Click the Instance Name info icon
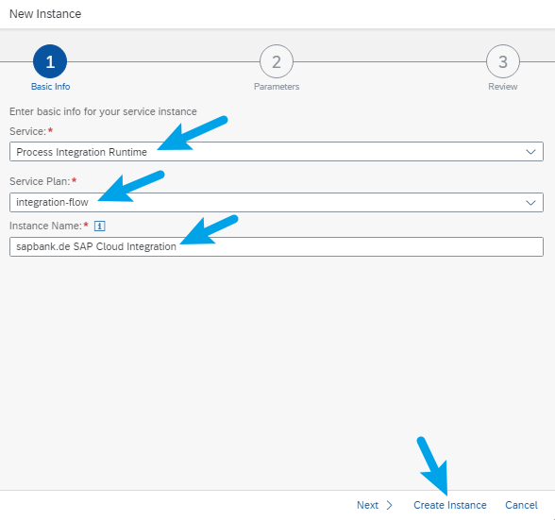 pos(99,226)
